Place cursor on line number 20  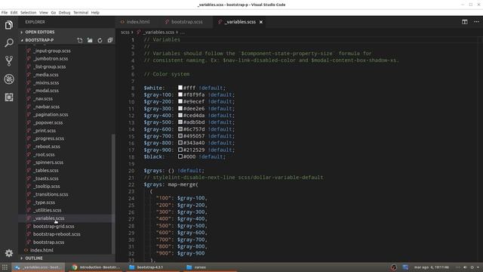(x=131, y=171)
